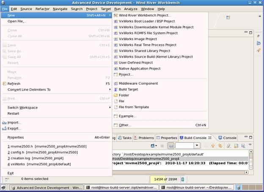Run garbage collector trash icon
264x192 pixels.
tap(183, 179)
